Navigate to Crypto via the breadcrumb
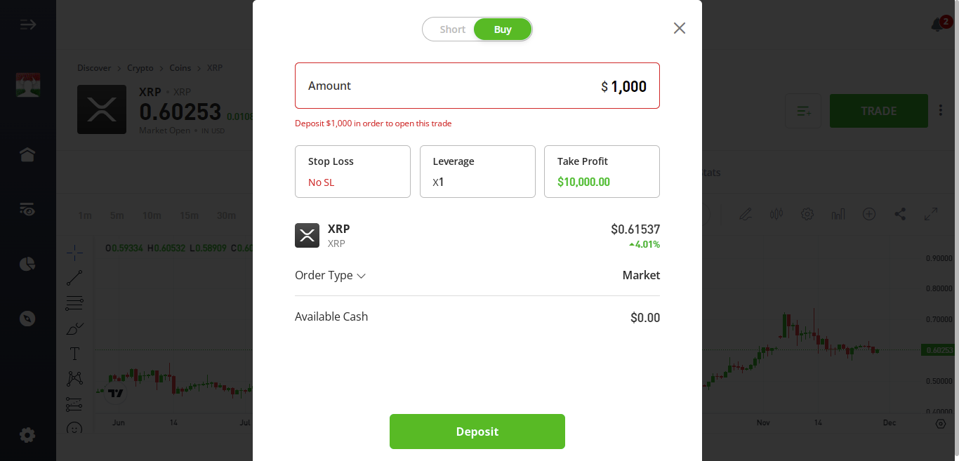 (x=140, y=67)
